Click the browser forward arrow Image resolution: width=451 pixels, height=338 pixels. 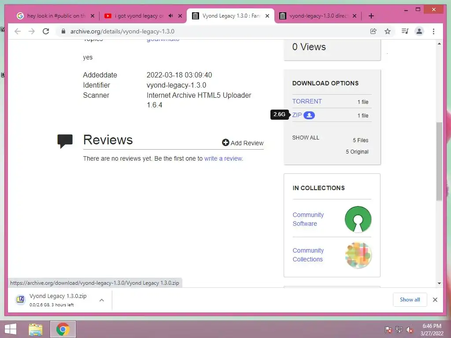pyautogui.click(x=32, y=31)
